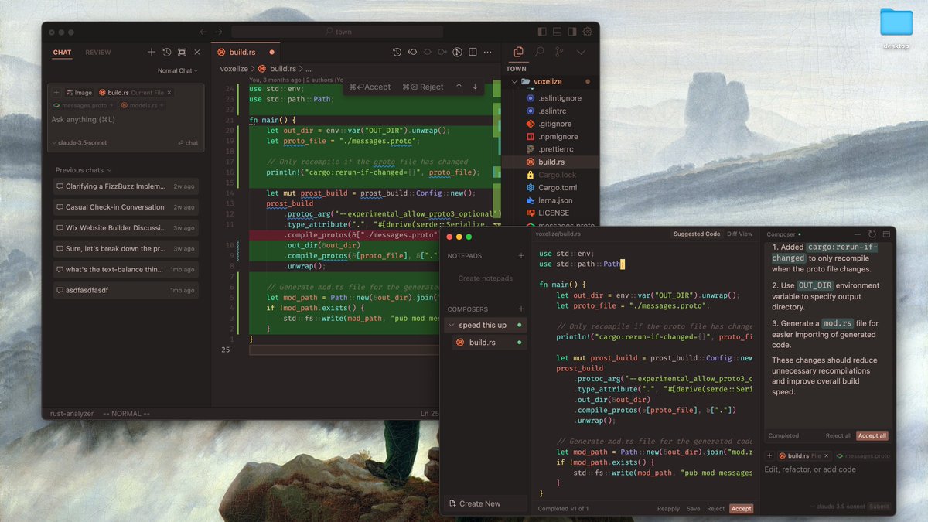Open .gitignore in the explorer
Screen dimensions: 928x522
point(551,124)
